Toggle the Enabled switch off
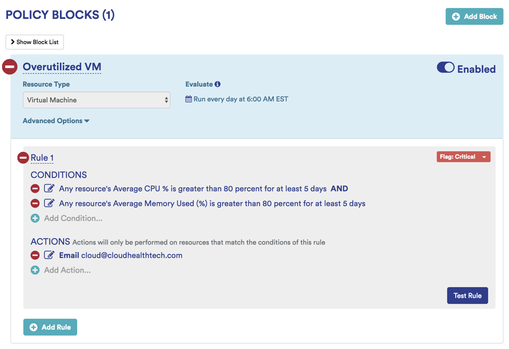 [445, 68]
